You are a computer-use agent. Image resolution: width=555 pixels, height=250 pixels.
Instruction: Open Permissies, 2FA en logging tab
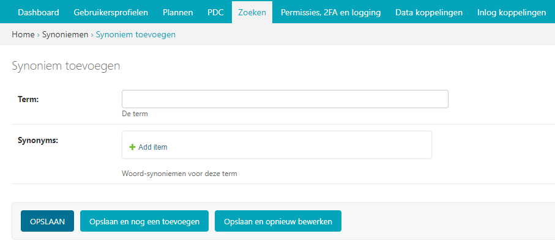coord(330,12)
